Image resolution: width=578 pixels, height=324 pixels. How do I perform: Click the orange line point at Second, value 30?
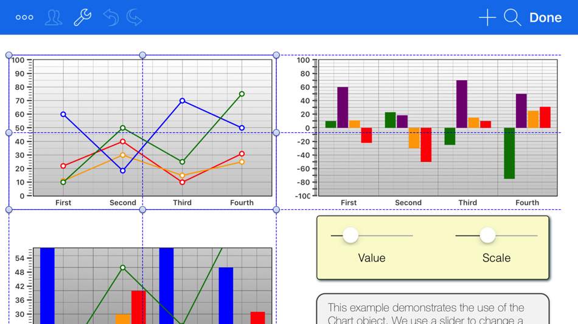(123, 155)
